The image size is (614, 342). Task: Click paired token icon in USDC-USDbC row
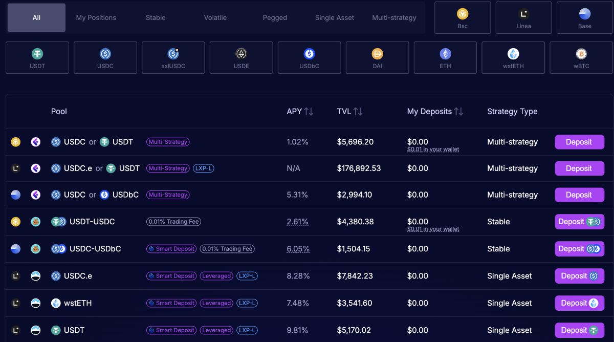tap(59, 249)
